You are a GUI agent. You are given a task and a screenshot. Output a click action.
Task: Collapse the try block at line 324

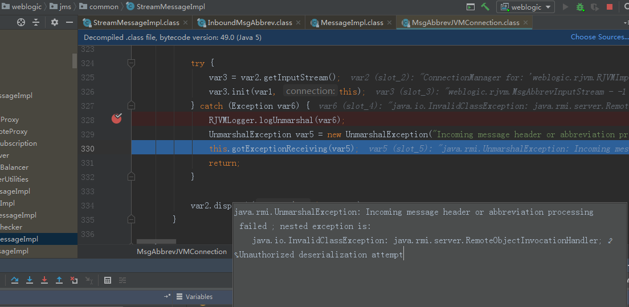[131, 63]
